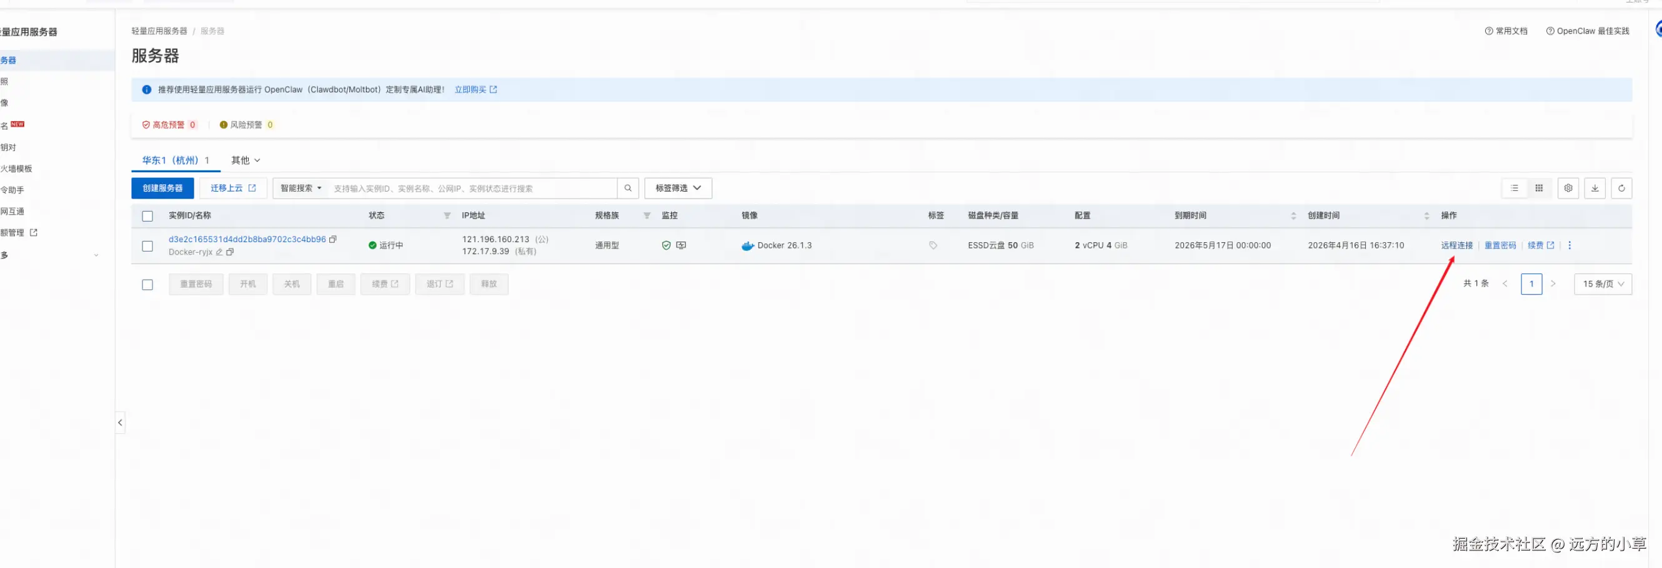
Task: Open the 规格族 column filter
Action: coord(647,216)
